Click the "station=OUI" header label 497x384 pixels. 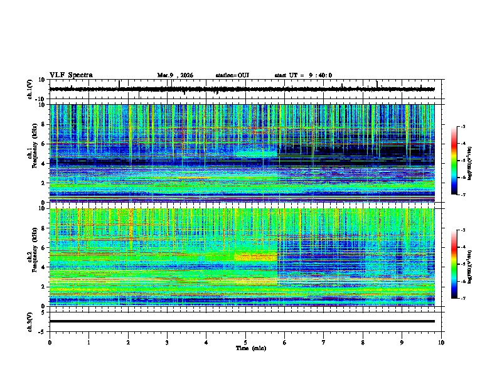coord(232,75)
